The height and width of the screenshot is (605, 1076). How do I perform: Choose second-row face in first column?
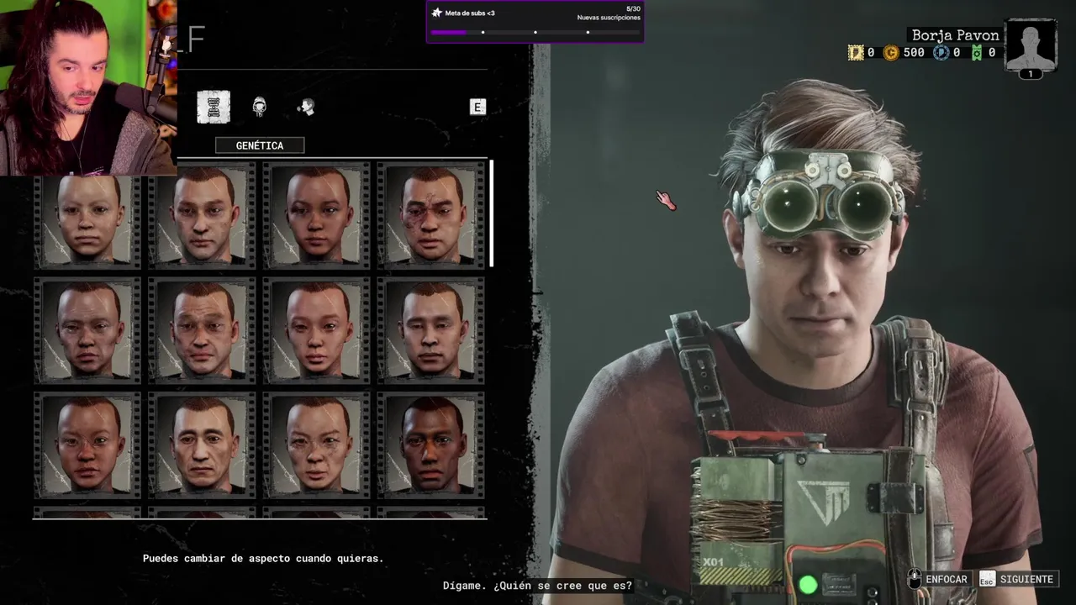[x=87, y=330]
